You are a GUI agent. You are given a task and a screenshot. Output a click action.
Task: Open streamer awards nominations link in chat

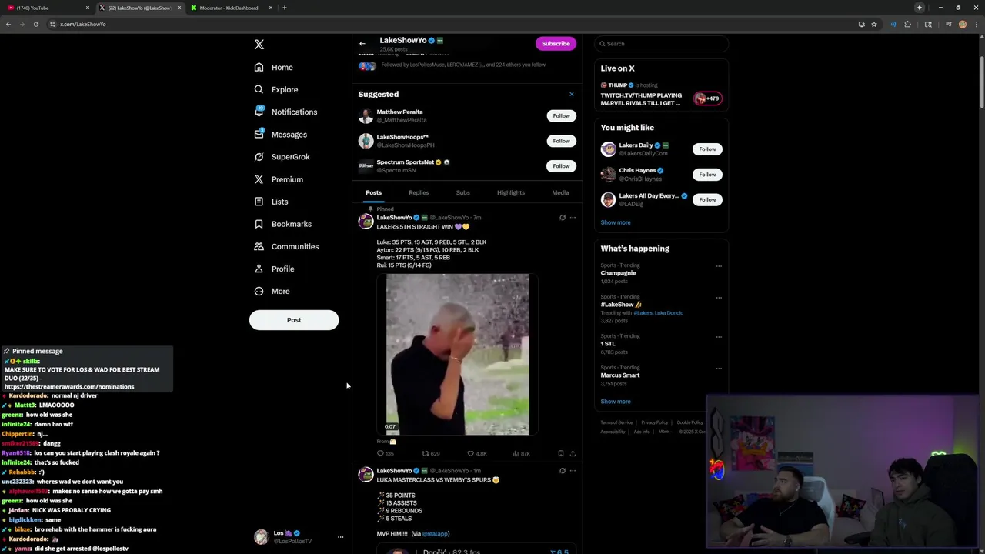coord(69,387)
